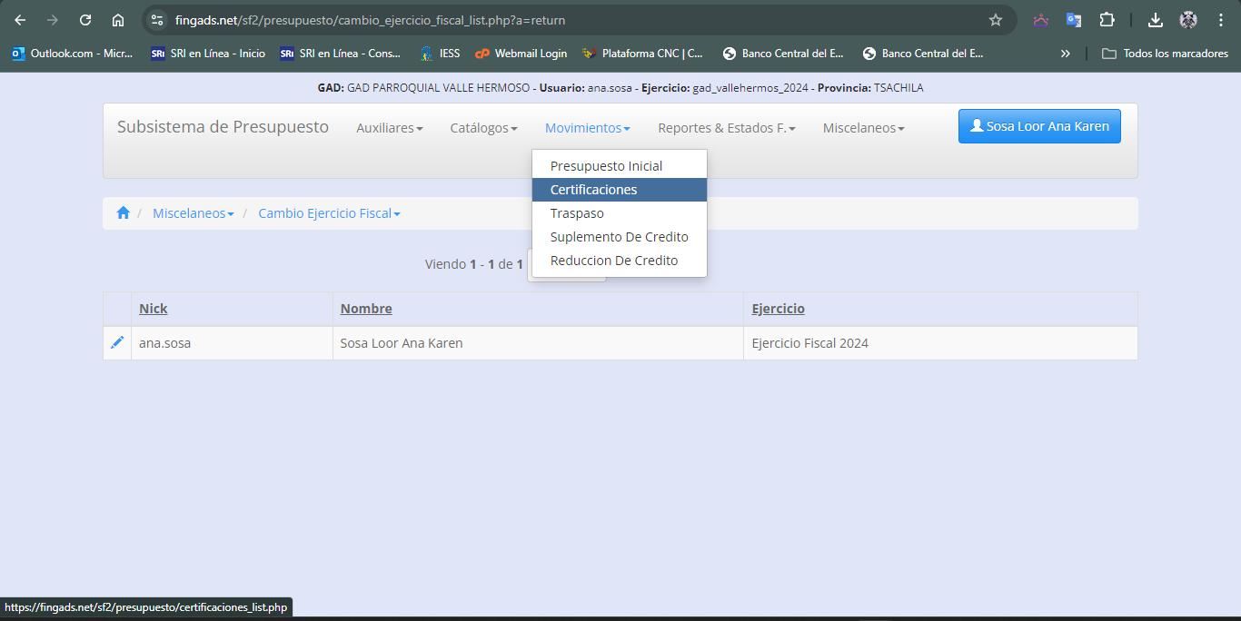
Task: Expand Reportes & Estados F. menu
Action: pos(726,128)
